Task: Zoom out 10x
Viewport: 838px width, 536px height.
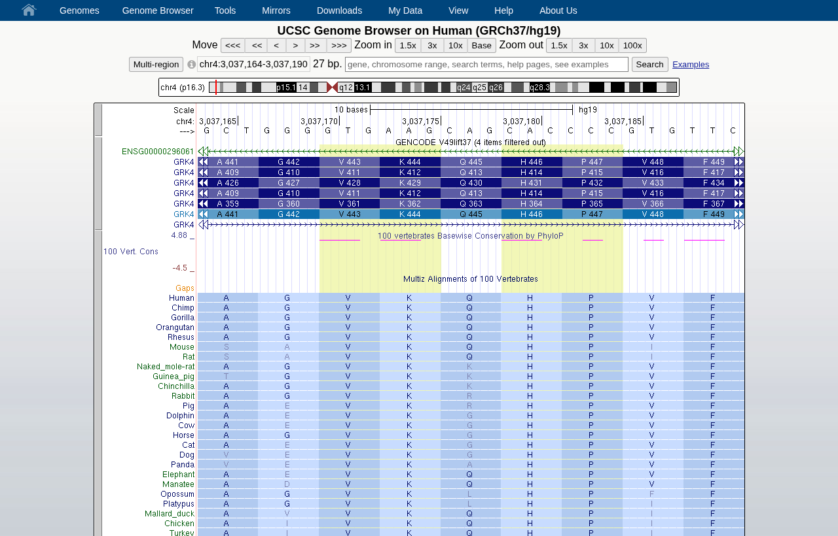Action: tap(607, 46)
